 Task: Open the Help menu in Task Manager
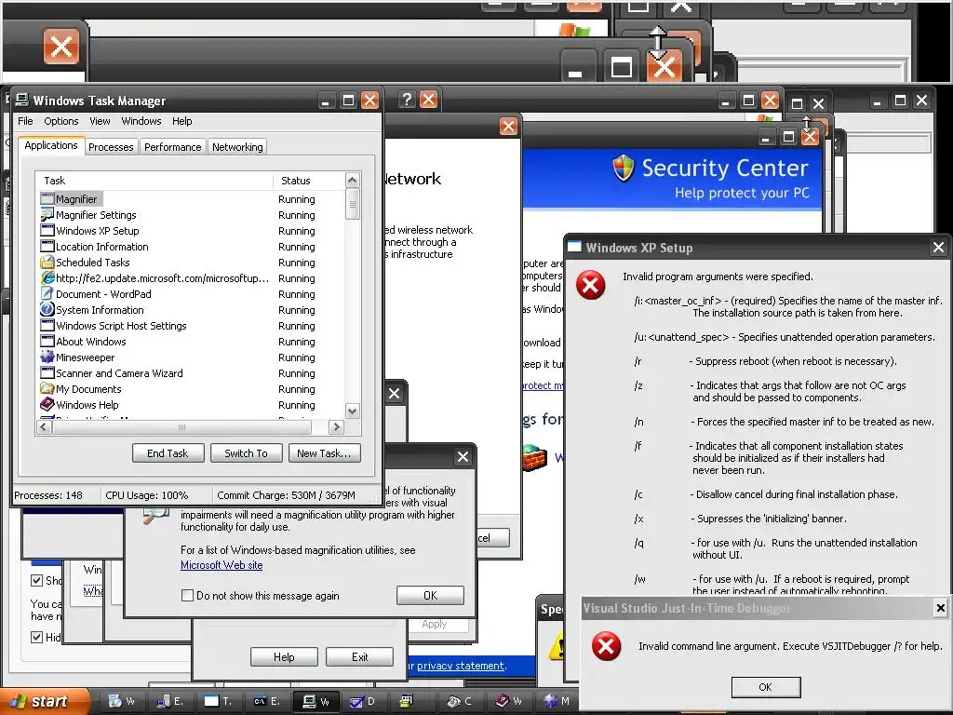(181, 121)
